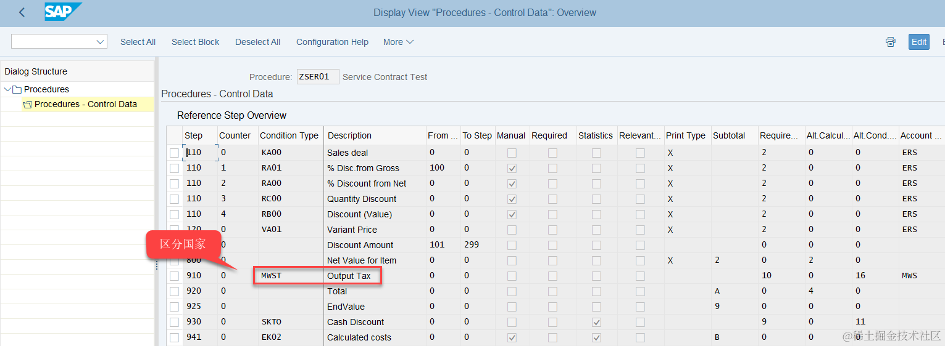The width and height of the screenshot is (945, 346).
Task: Click the Output Tax description cell
Action: pos(375,276)
